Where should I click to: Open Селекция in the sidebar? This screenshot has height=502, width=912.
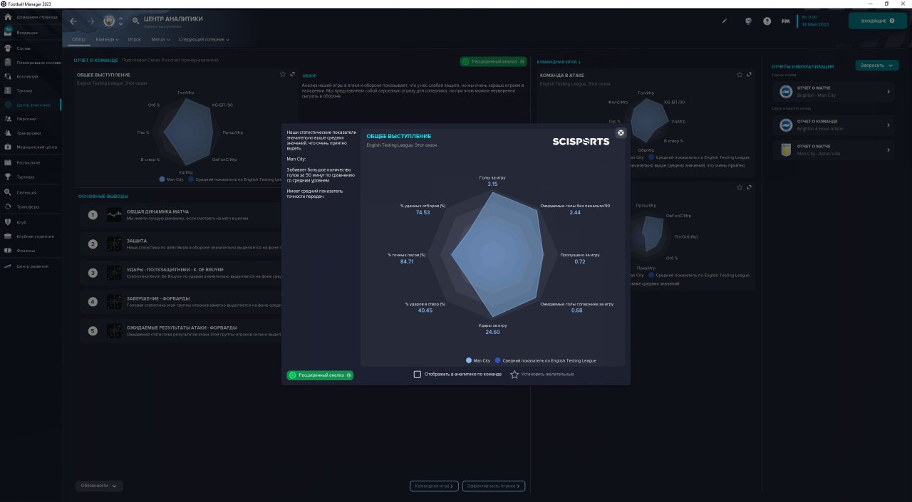31,192
